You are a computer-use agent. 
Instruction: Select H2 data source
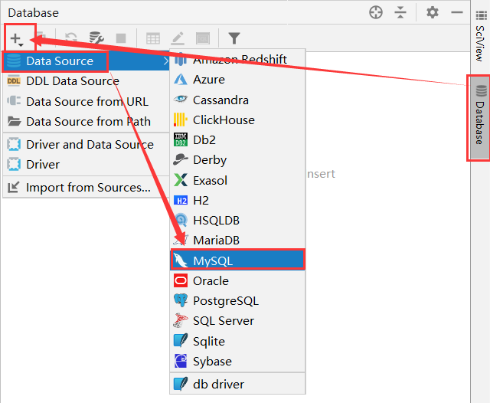point(237,201)
